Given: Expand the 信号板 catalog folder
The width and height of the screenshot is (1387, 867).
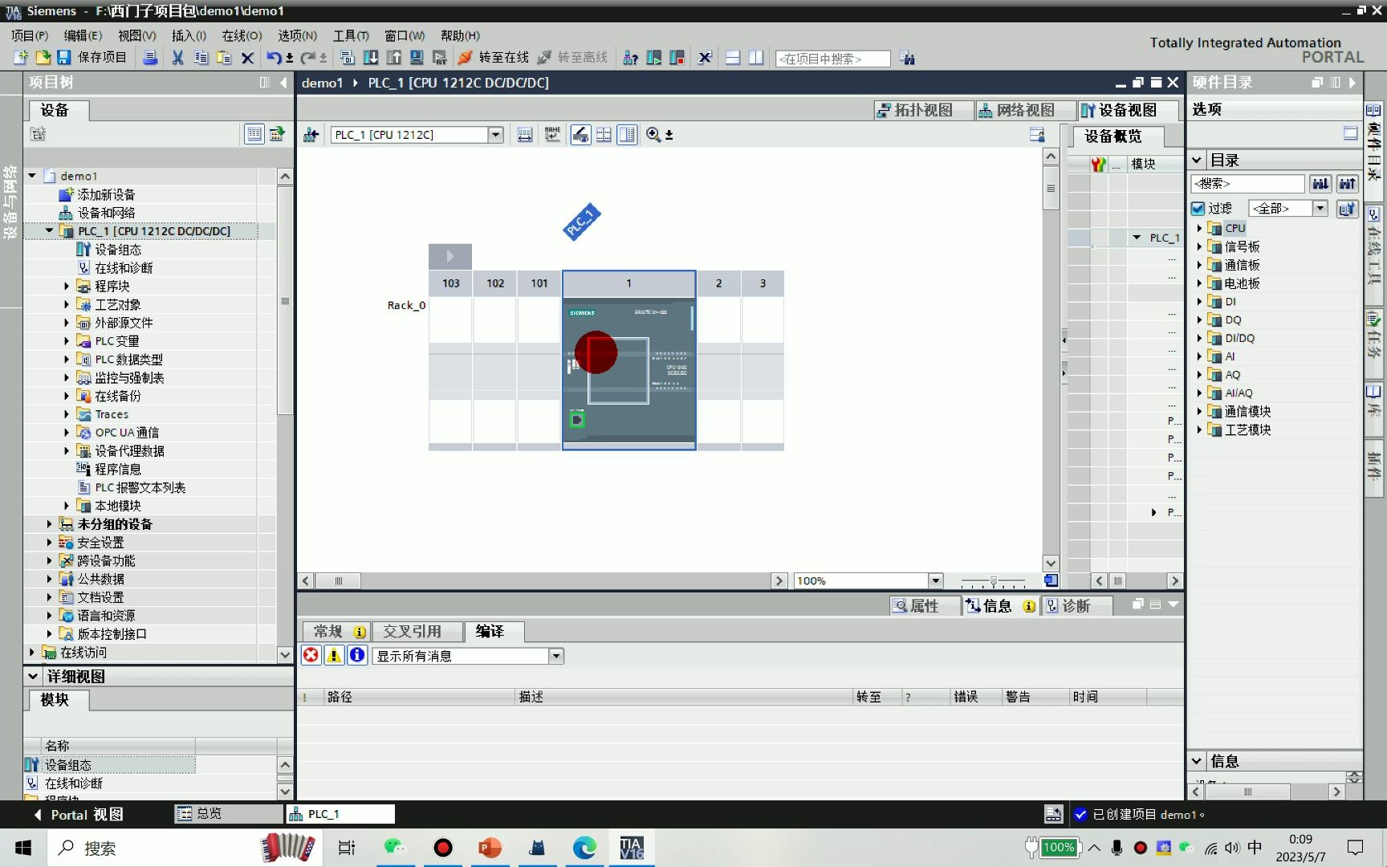Looking at the screenshot, I should click(x=1199, y=246).
